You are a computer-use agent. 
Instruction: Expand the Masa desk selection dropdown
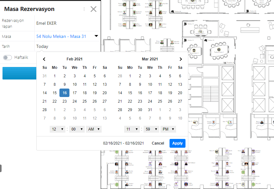coord(96,36)
